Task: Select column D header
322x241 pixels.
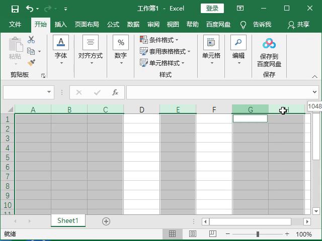Action: tap(142, 109)
